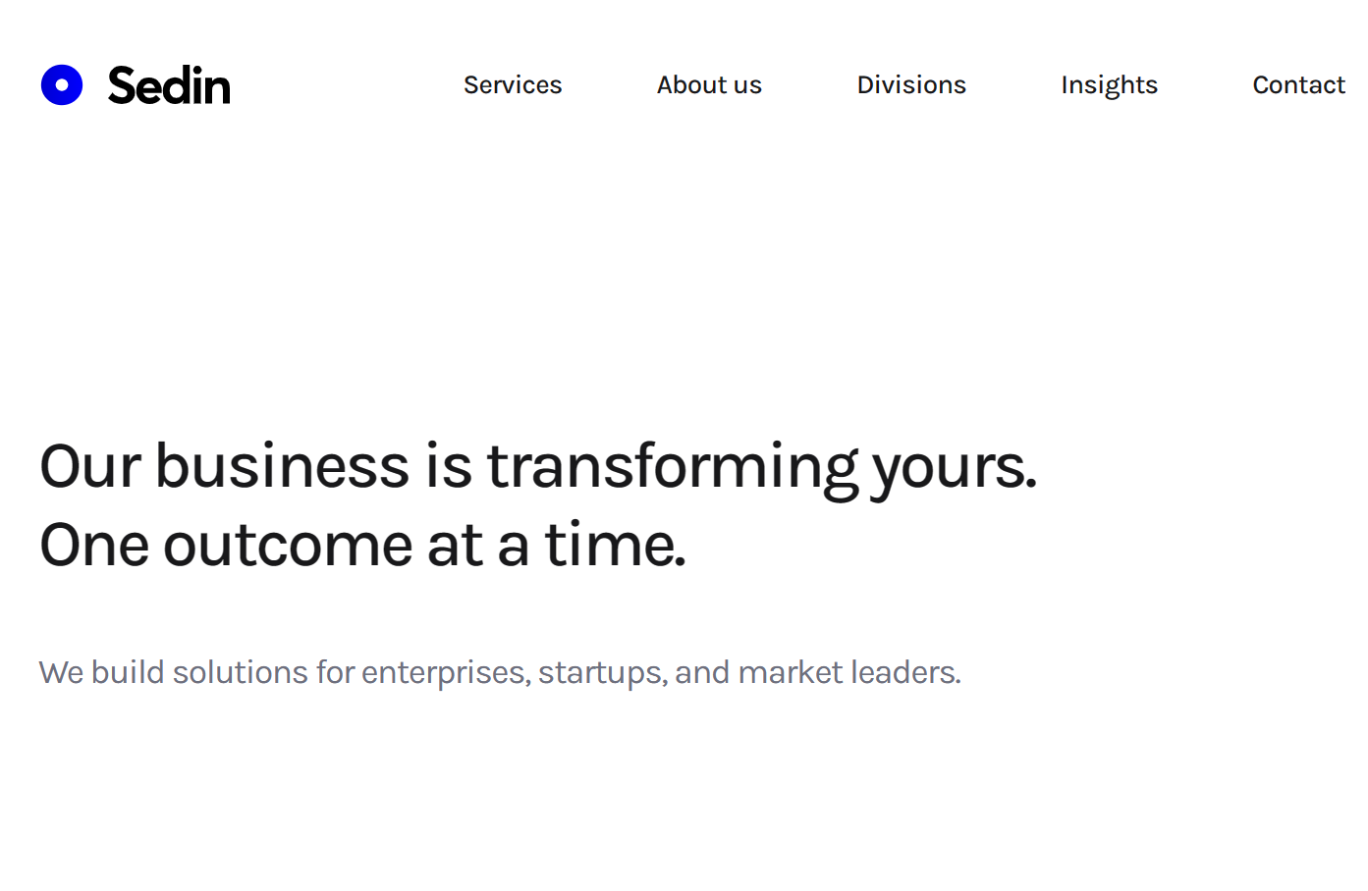Open the homepage via the Sedin logo
The image size is (1368, 891).
[135, 84]
